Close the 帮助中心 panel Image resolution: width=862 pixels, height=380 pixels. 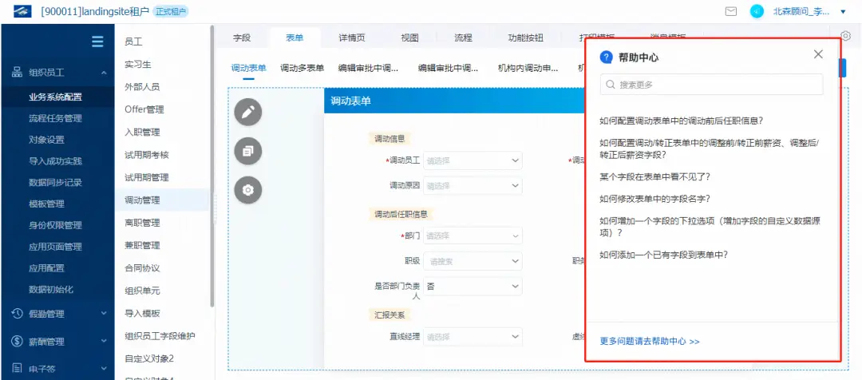(x=818, y=54)
